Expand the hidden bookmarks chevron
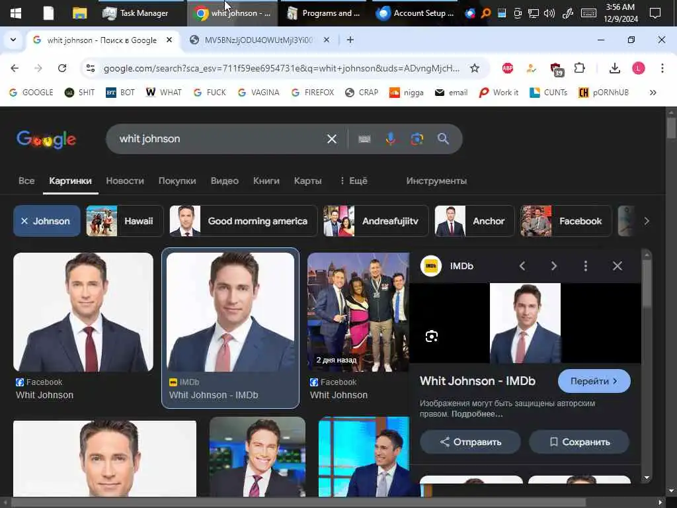 653,93
